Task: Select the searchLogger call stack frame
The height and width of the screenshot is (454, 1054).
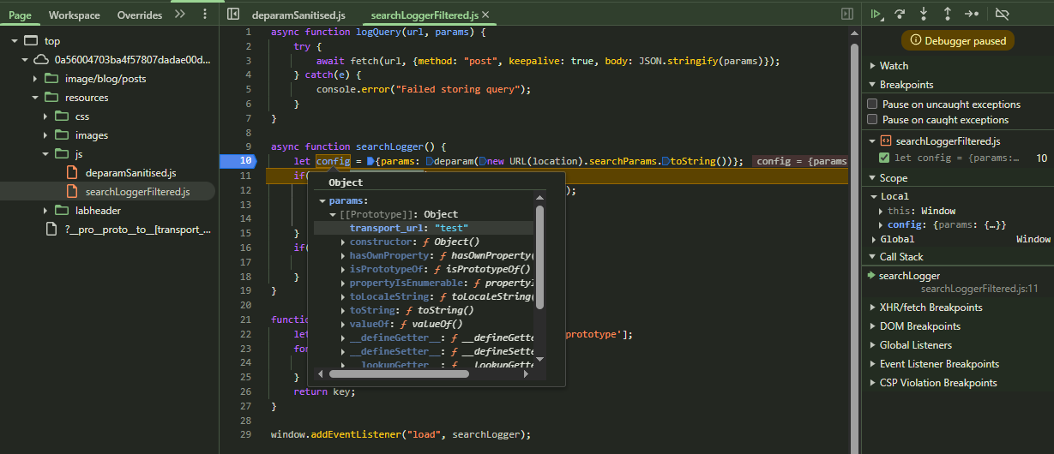Action: point(909,276)
